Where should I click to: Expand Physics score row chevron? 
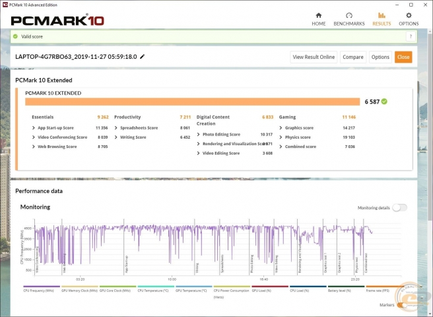tap(281, 137)
